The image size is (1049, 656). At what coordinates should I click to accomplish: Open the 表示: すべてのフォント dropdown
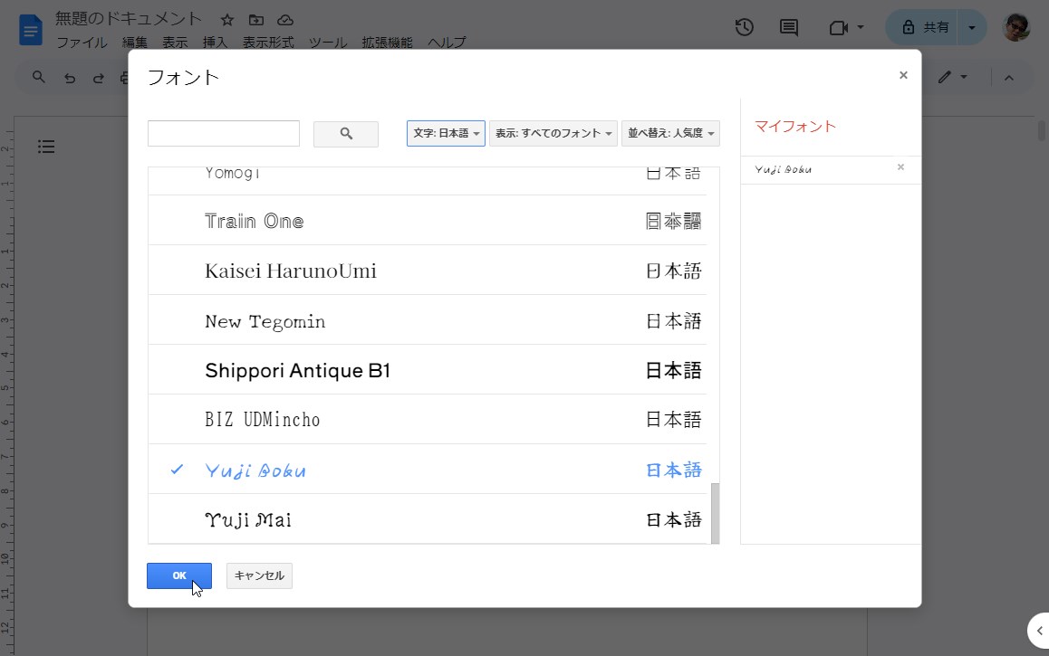[x=553, y=134]
